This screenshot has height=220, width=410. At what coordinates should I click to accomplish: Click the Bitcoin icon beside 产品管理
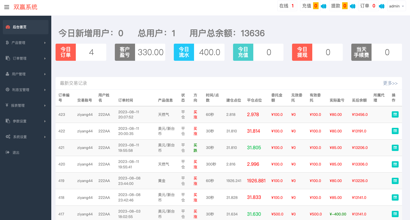[x=8, y=43]
